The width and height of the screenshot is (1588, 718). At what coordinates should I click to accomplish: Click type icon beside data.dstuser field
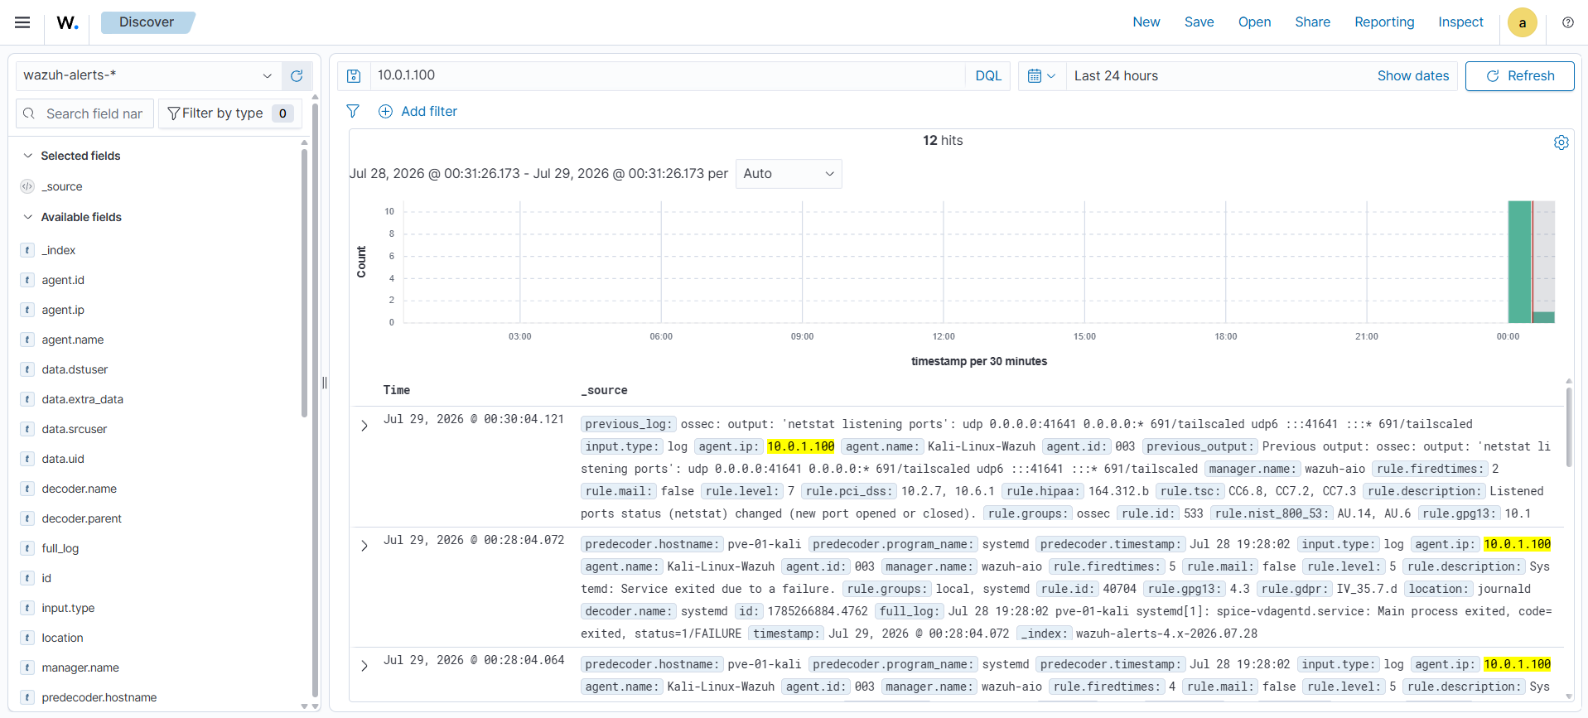click(27, 369)
